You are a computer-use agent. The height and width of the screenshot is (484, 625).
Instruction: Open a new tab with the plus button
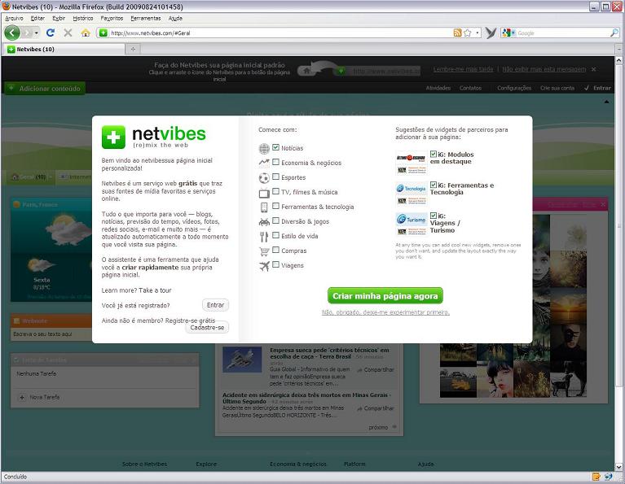(x=133, y=49)
